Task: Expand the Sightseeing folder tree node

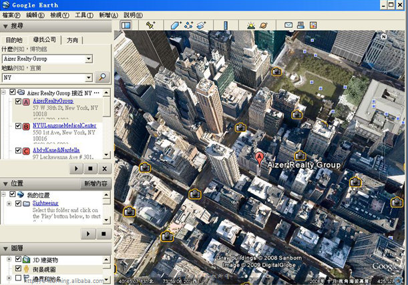Action: click(x=9, y=204)
